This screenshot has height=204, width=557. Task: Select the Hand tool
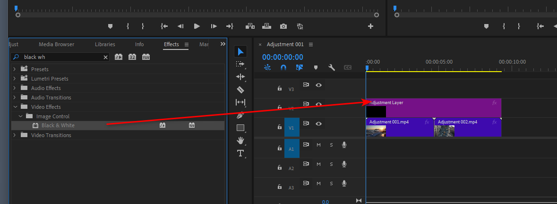coord(240,140)
